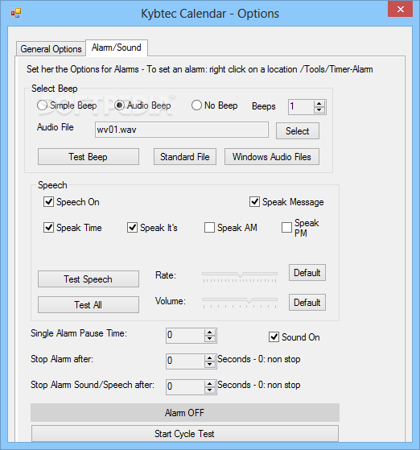The image size is (420, 450).
Task: Decrease Single Alarm Pause Time value
Action: pos(210,339)
